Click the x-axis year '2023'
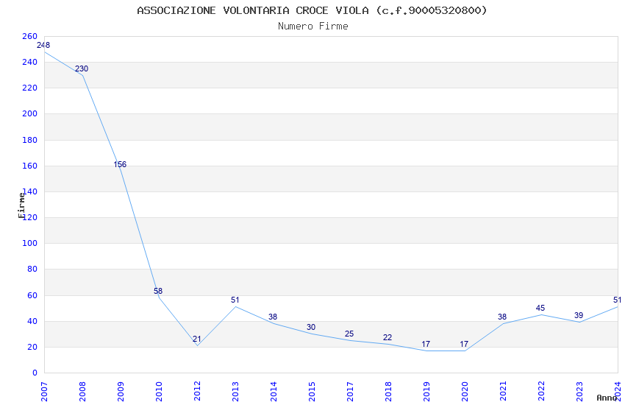 [580, 392]
